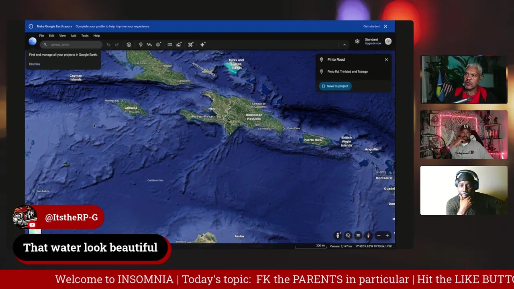514x289 pixels.
Task: Select the add placemark pin tool
Action: click(x=141, y=45)
